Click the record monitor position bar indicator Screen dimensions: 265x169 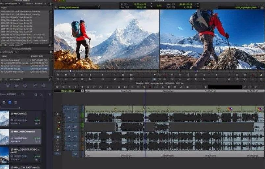pyautogui.click(x=197, y=71)
